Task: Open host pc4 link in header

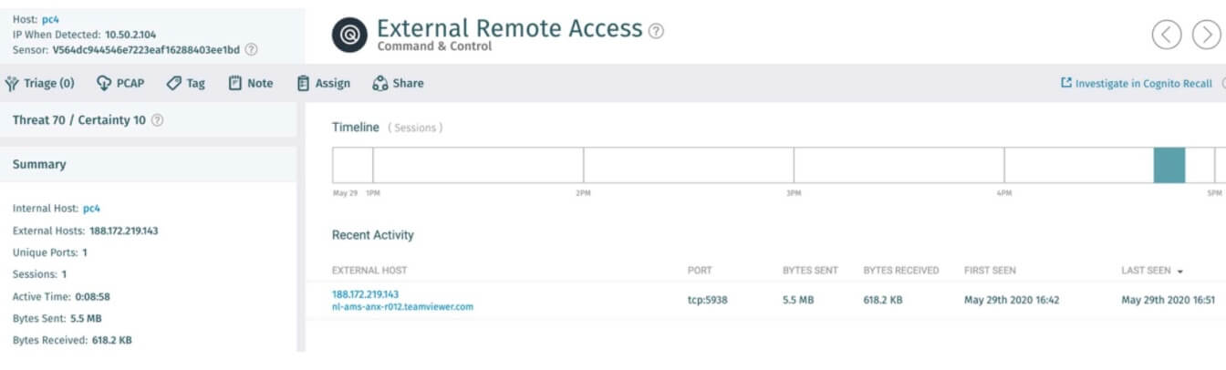Action: click(x=50, y=19)
